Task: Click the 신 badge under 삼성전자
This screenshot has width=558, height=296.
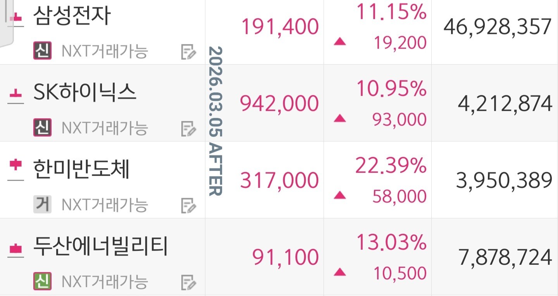Action: 42,51
